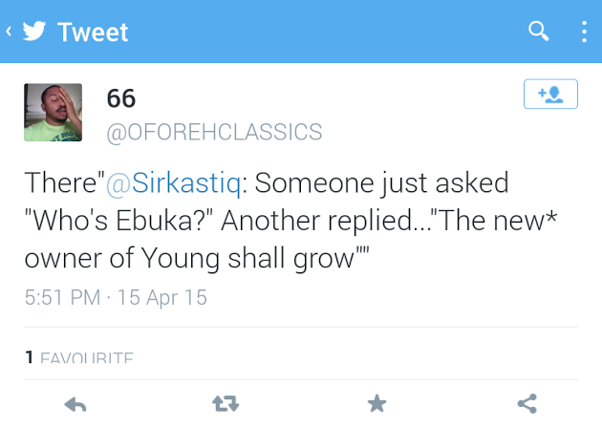
Task: Click the quoted "Who's Ebuka?" text
Action: [x=124, y=220]
